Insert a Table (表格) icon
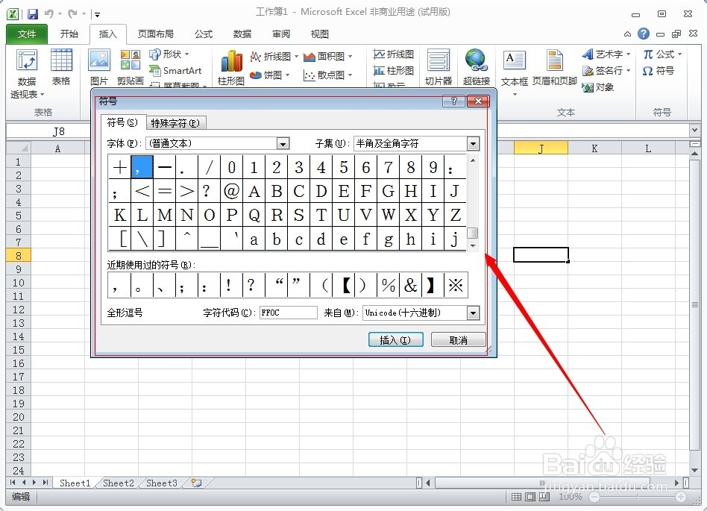This screenshot has height=511, width=707. point(61,67)
